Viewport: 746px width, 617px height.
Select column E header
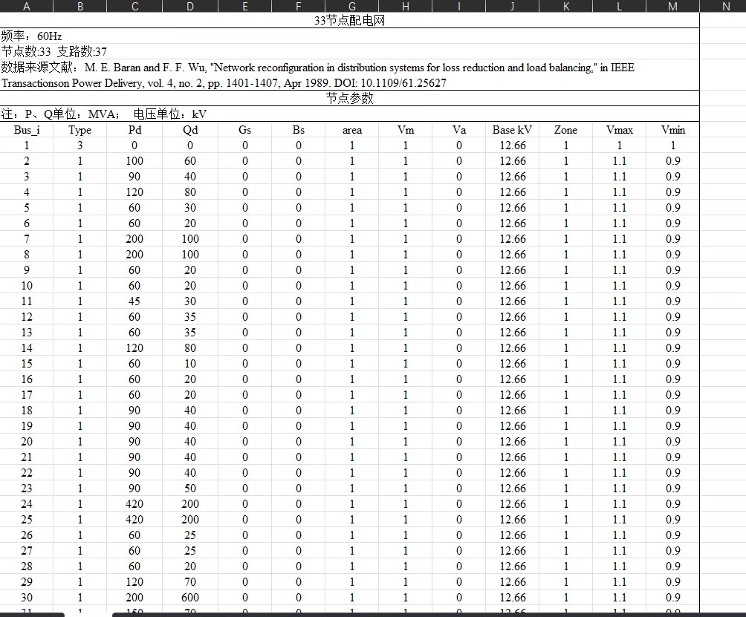(x=245, y=6)
